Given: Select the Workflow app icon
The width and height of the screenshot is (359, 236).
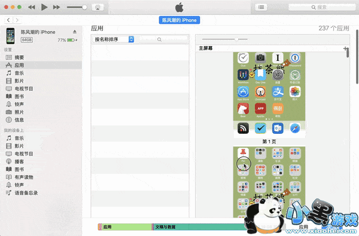Looking at the screenshot, I should (x=243, y=75).
